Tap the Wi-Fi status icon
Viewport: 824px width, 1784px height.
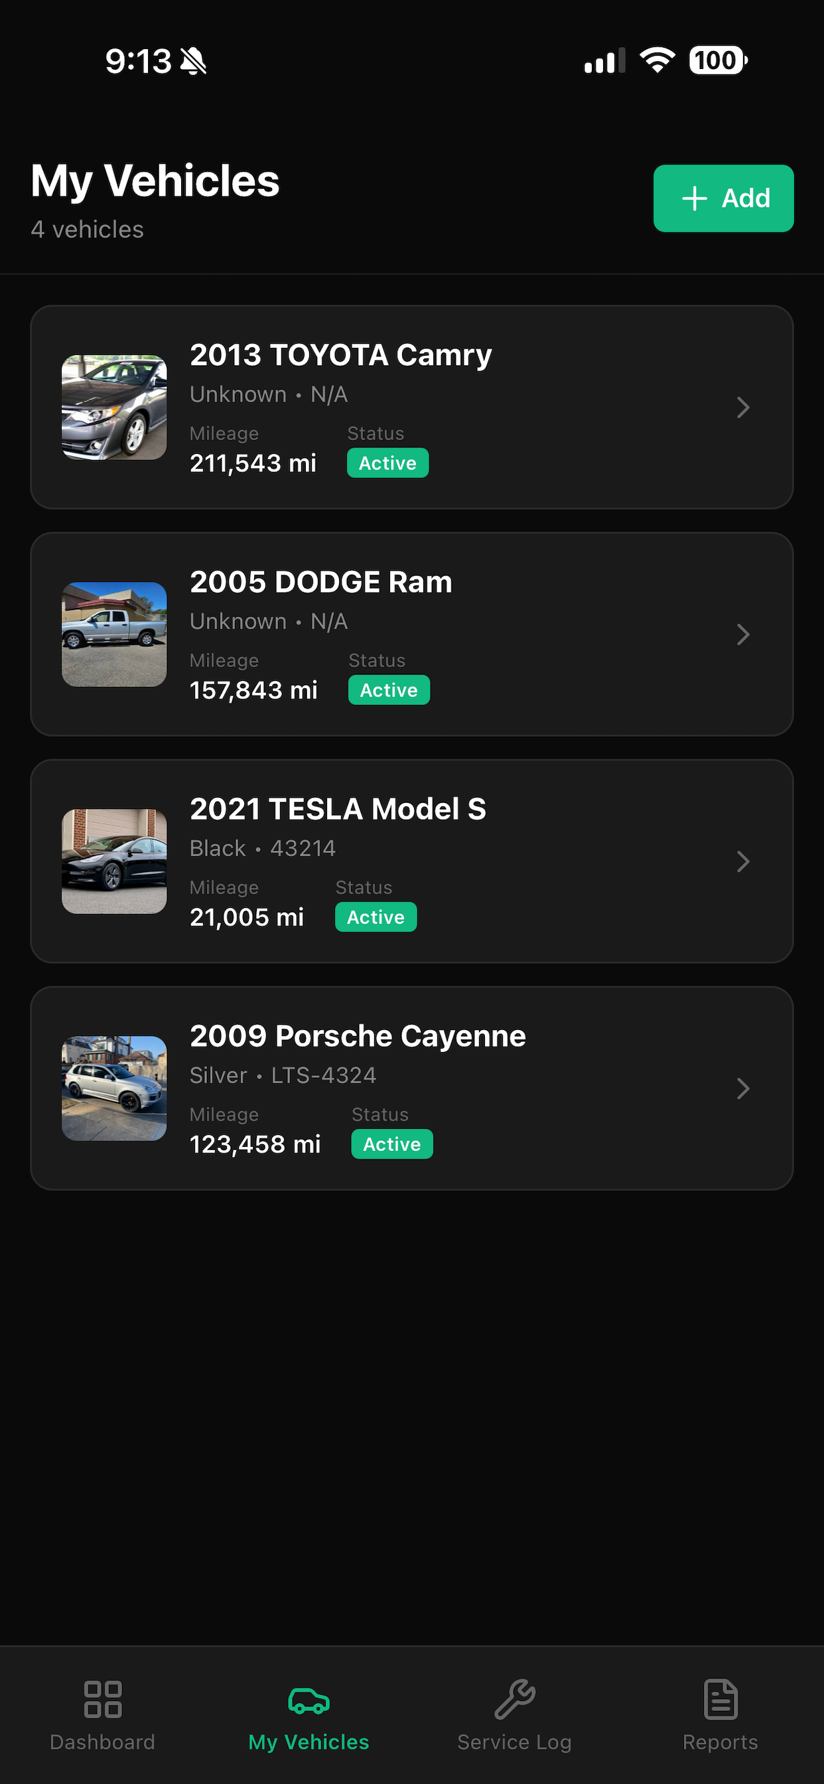657,60
